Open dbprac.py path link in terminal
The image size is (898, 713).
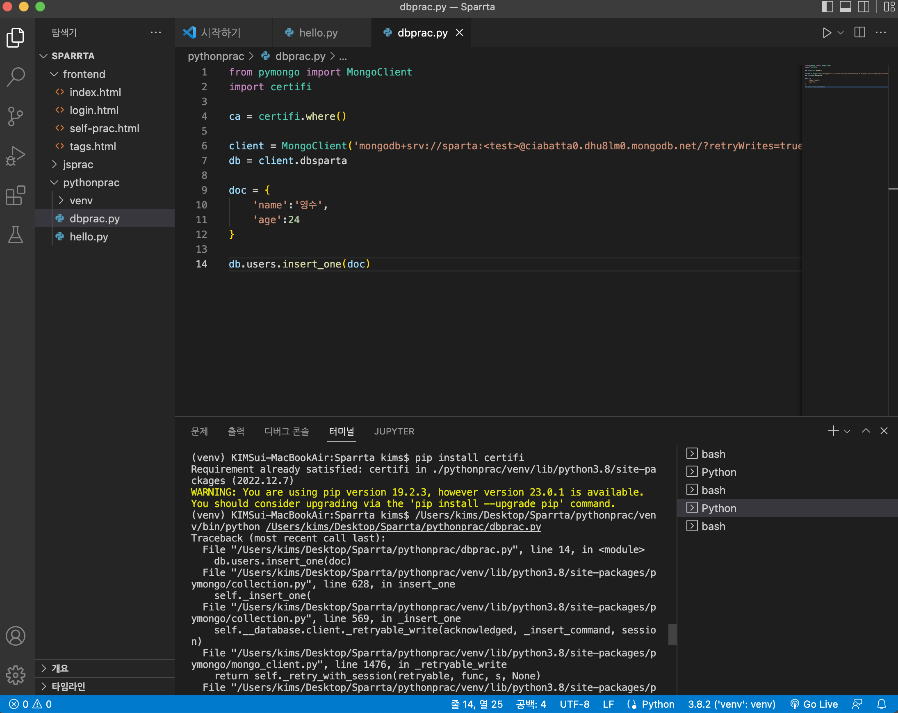point(403,527)
